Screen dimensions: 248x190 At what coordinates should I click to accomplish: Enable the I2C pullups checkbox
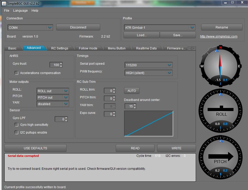[17, 133]
